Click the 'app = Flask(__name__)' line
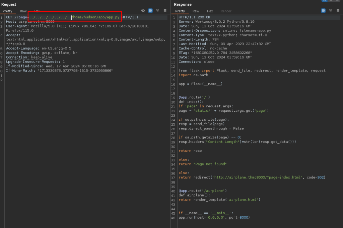343x228 pixels. click(x=201, y=84)
